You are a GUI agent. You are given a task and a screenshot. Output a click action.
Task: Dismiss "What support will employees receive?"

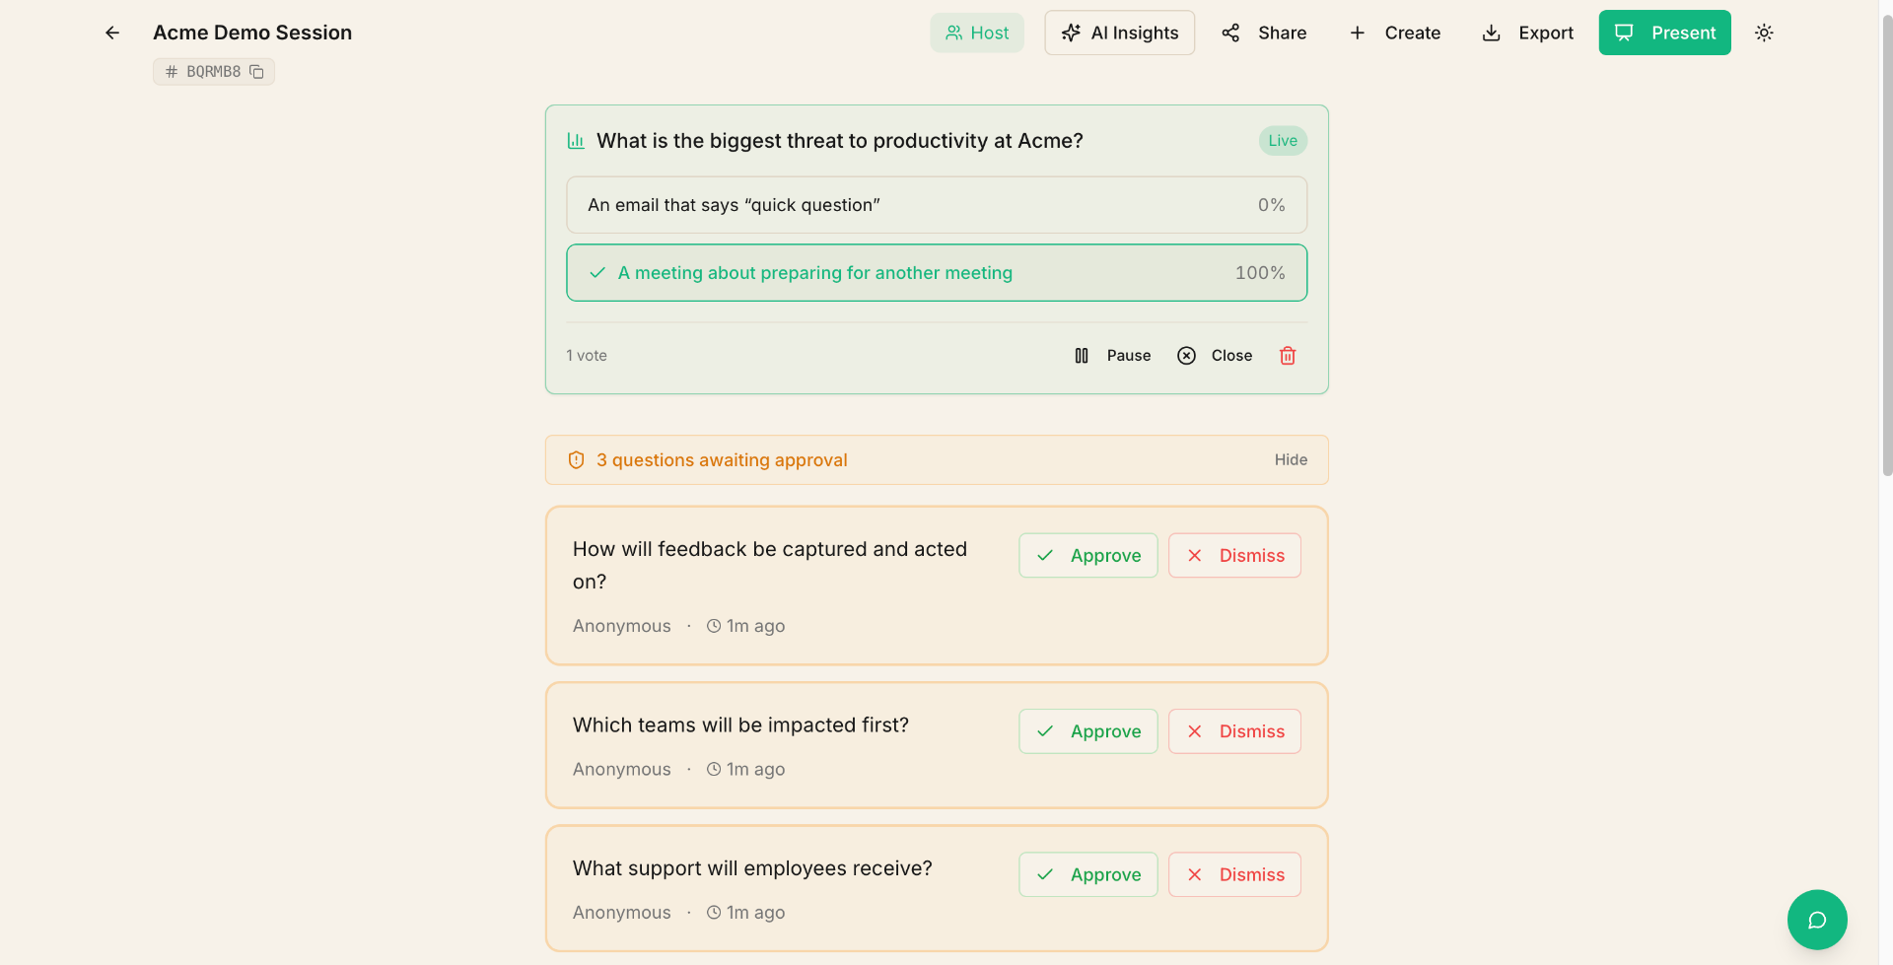pyautogui.click(x=1234, y=874)
